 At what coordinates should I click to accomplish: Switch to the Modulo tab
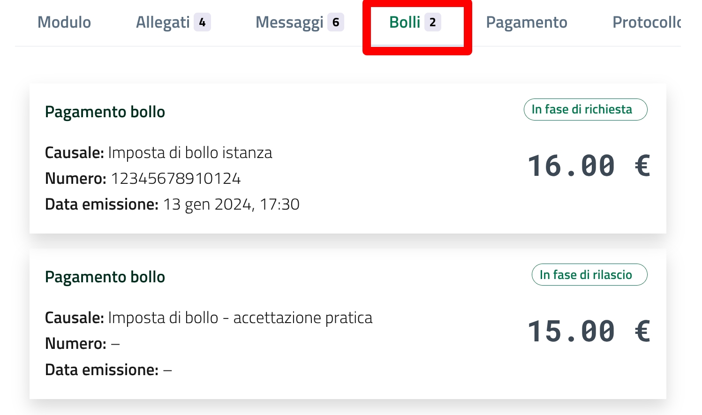point(64,22)
